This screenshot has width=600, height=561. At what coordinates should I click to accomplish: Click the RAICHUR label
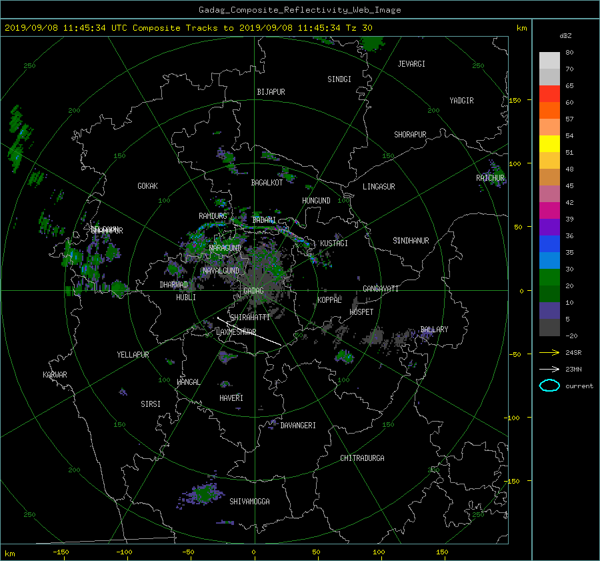[x=490, y=178]
